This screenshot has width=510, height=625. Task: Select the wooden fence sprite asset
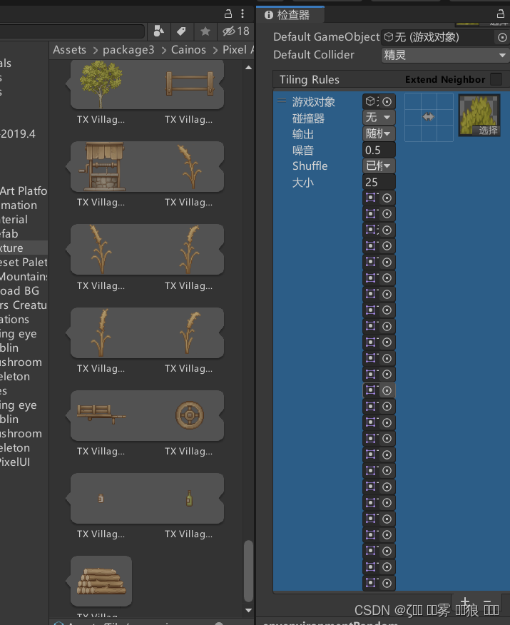[x=189, y=83]
